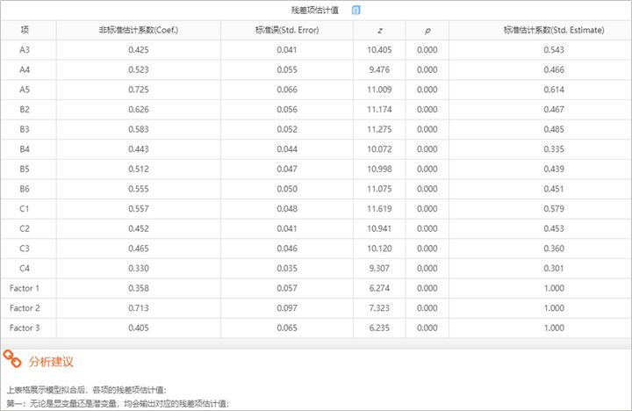This screenshot has height=411, width=632.
Task: Click Coef. value 0.713 in Factor 2 row
Action: coord(139,307)
